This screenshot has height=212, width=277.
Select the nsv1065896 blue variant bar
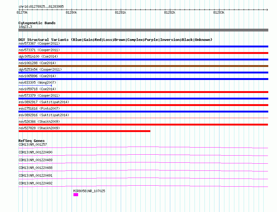click(143, 79)
